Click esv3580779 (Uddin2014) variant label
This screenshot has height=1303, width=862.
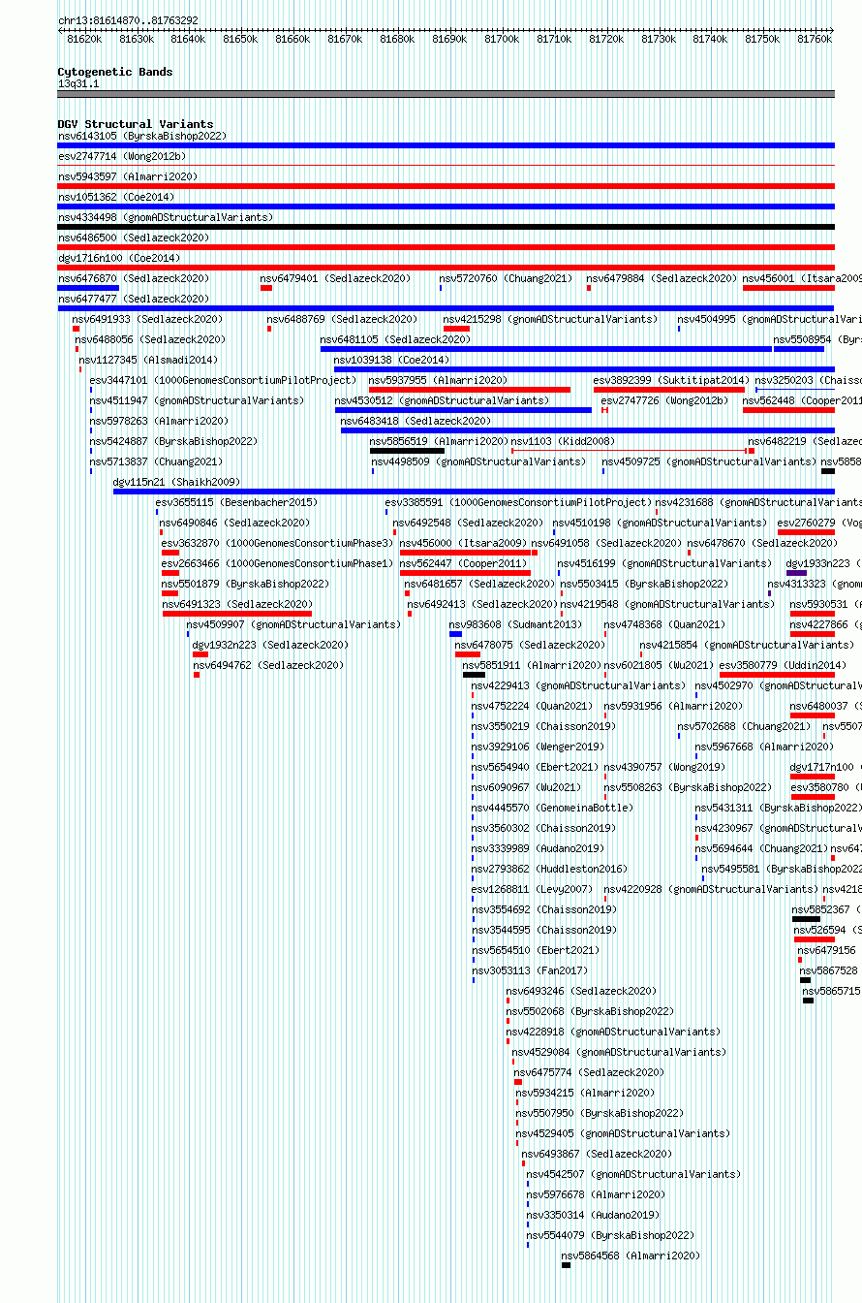783,665
